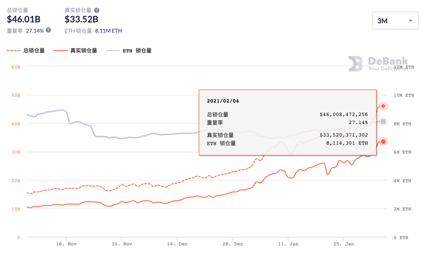Select the 总锁仓量 legend label

tap(33, 50)
